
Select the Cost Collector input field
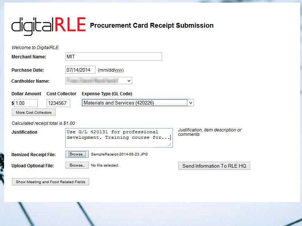pos(58,103)
